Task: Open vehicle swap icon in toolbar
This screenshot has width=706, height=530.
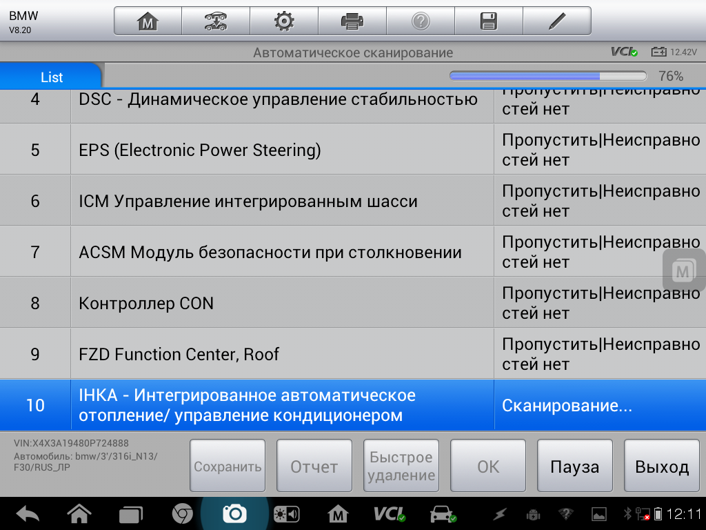Action: [x=216, y=21]
